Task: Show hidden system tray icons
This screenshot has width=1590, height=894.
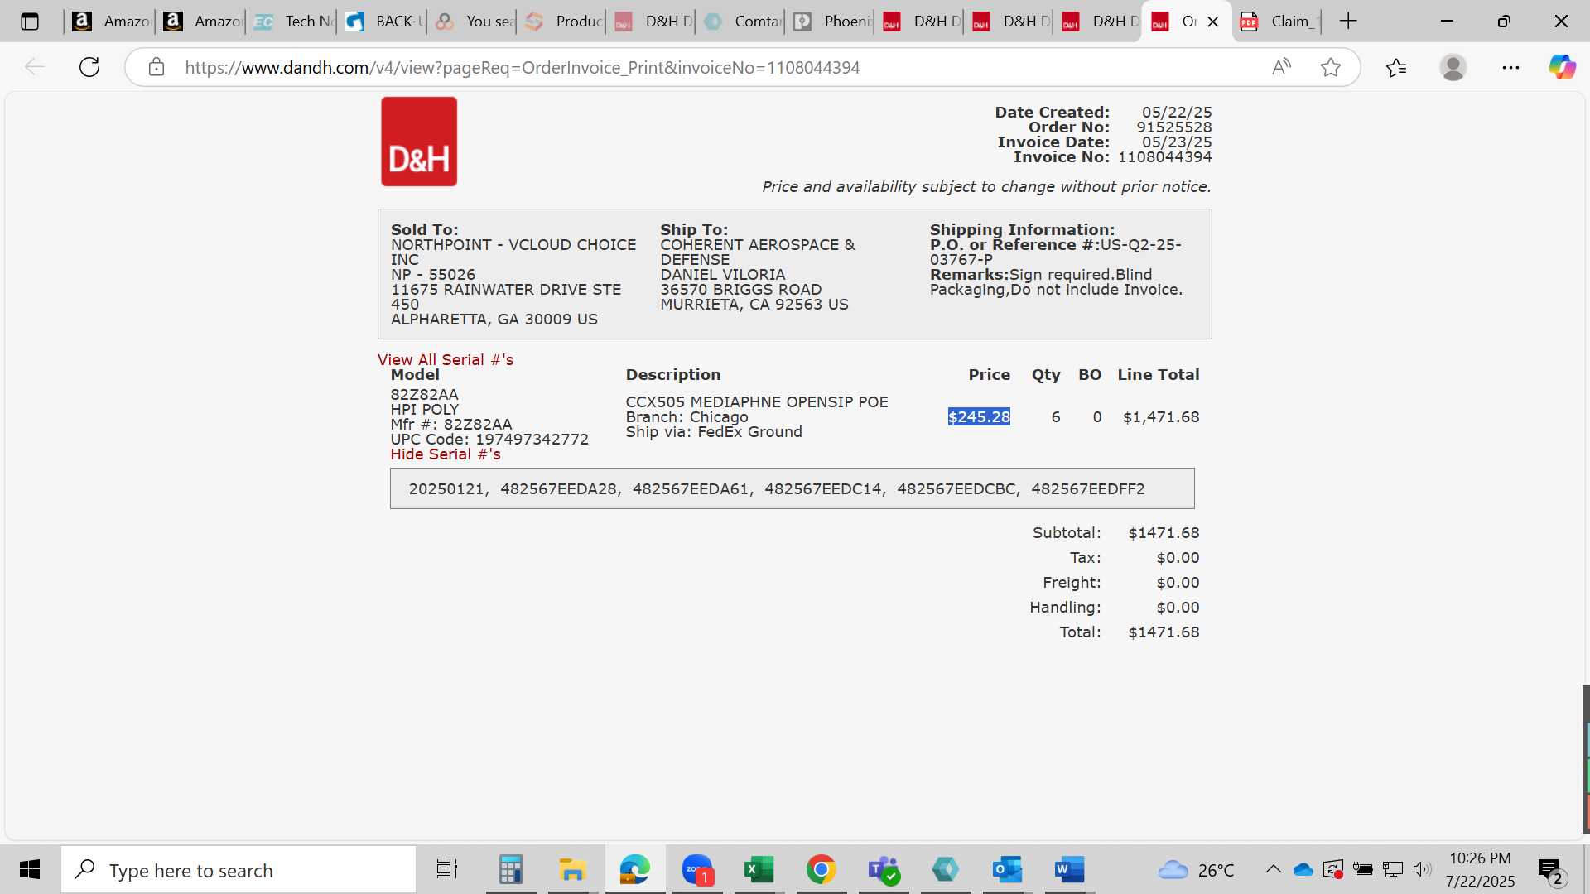Action: pyautogui.click(x=1274, y=870)
